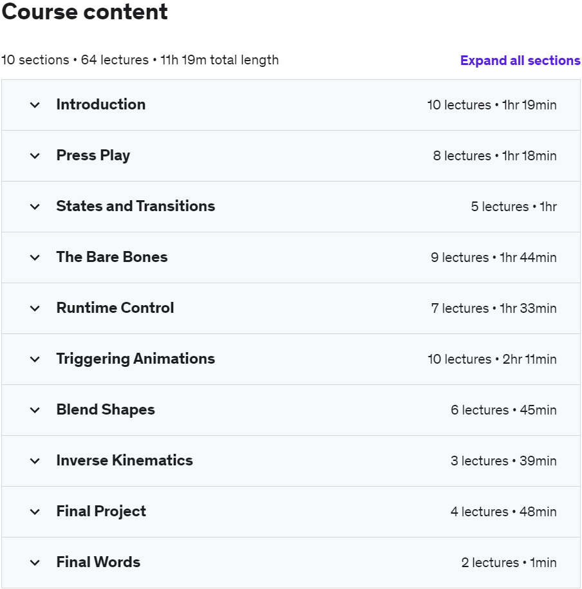The image size is (582, 589).
Task: Click the Final Words chevron
Action: click(x=35, y=563)
